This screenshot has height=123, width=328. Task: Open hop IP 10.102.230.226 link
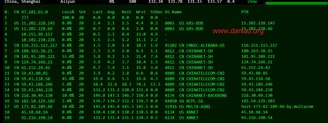pos(38,40)
